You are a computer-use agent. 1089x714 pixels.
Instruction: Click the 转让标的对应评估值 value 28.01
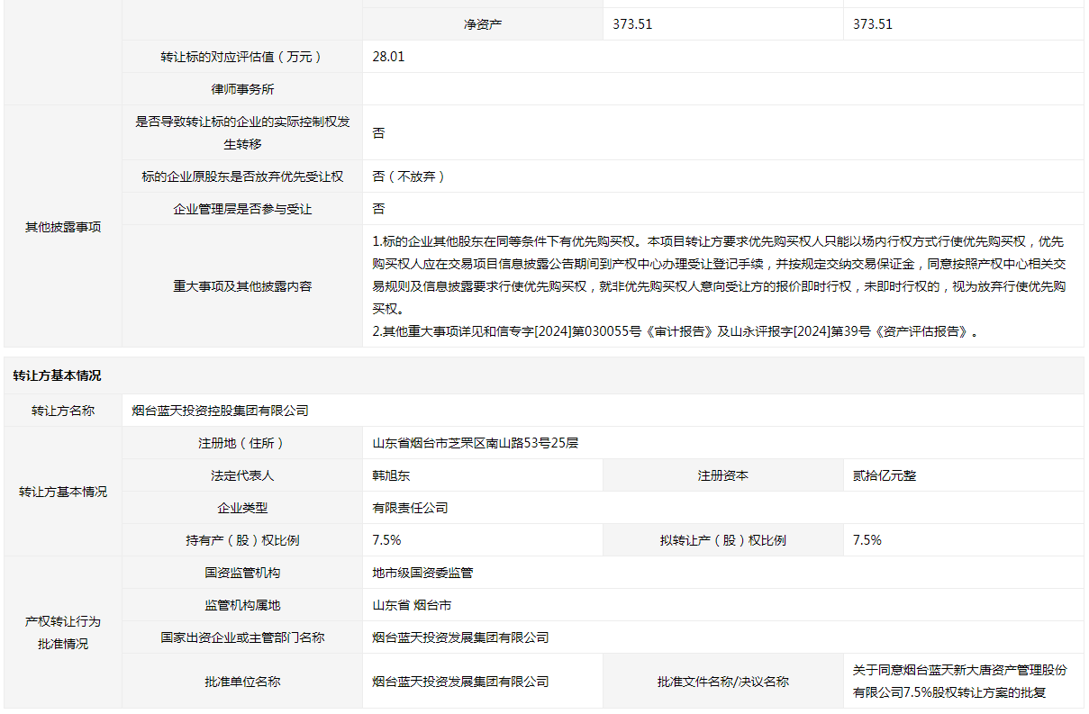pyautogui.click(x=389, y=57)
